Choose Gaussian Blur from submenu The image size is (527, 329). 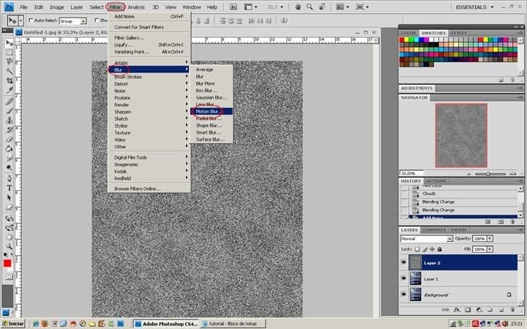211,97
